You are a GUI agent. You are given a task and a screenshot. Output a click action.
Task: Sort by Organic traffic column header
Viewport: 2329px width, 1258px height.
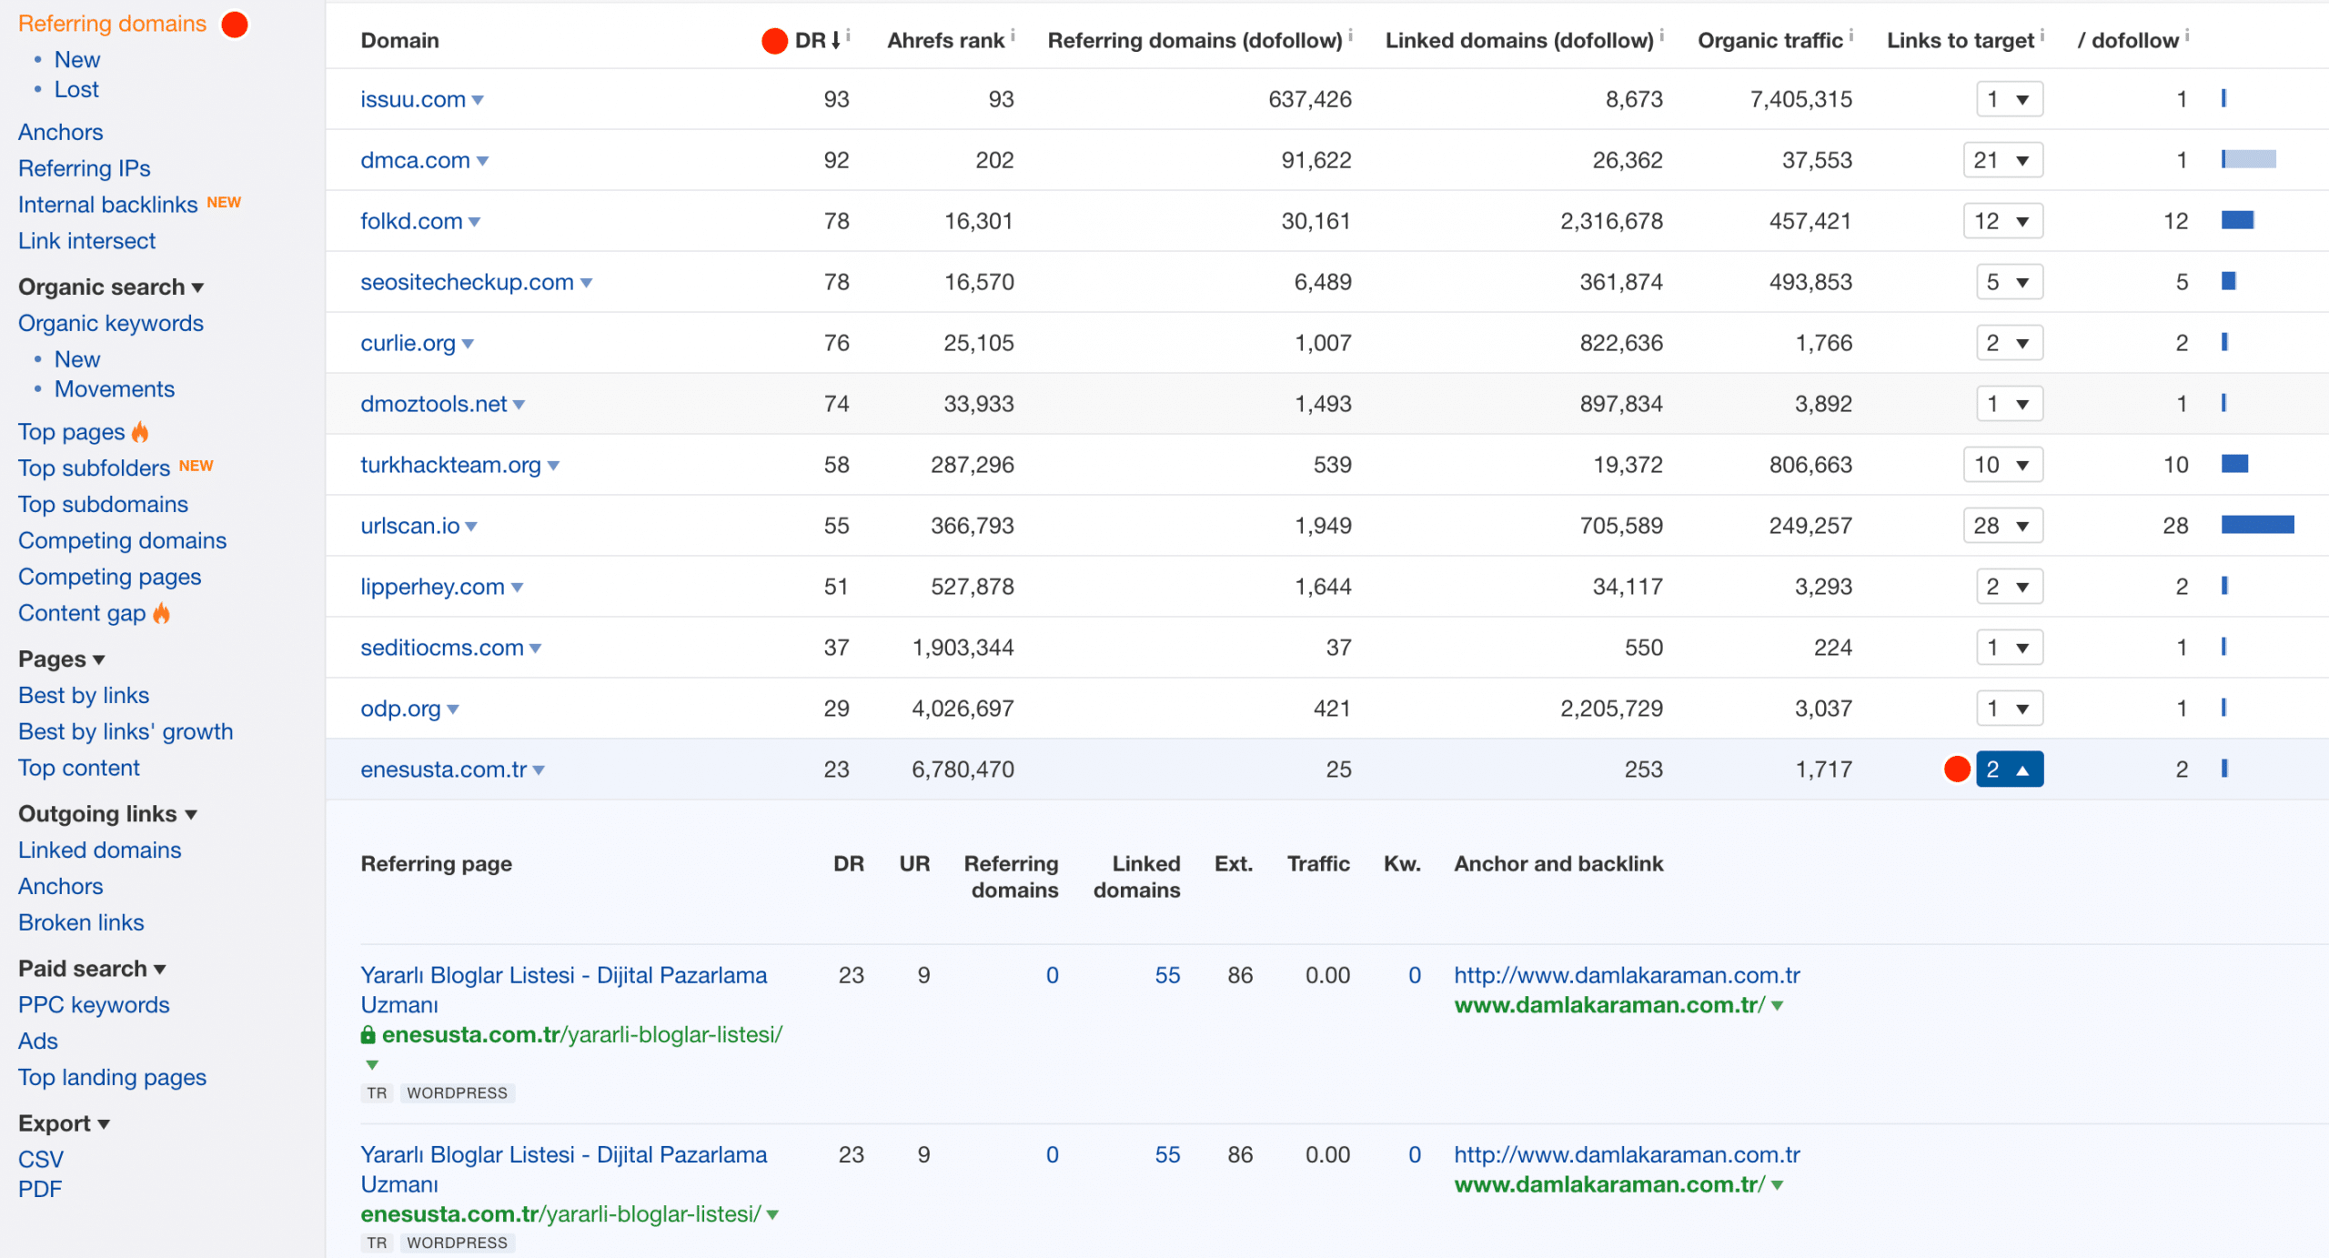tap(1769, 40)
